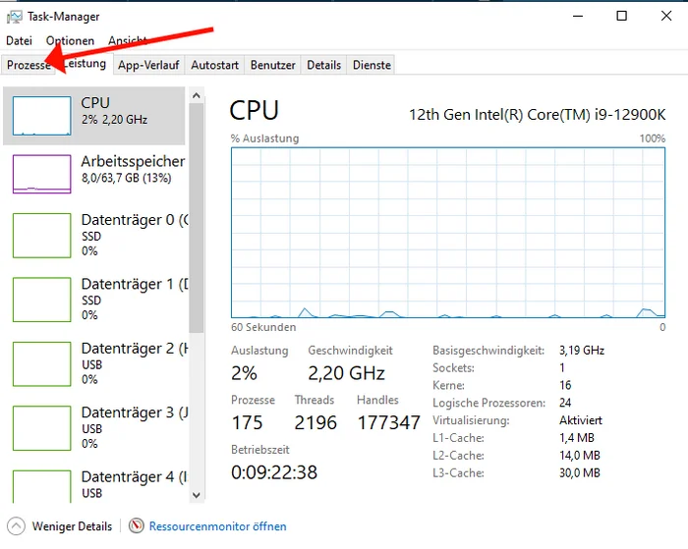Click the Weniger Details collapse arrow icon
This screenshot has height=549, width=688.
(x=16, y=525)
